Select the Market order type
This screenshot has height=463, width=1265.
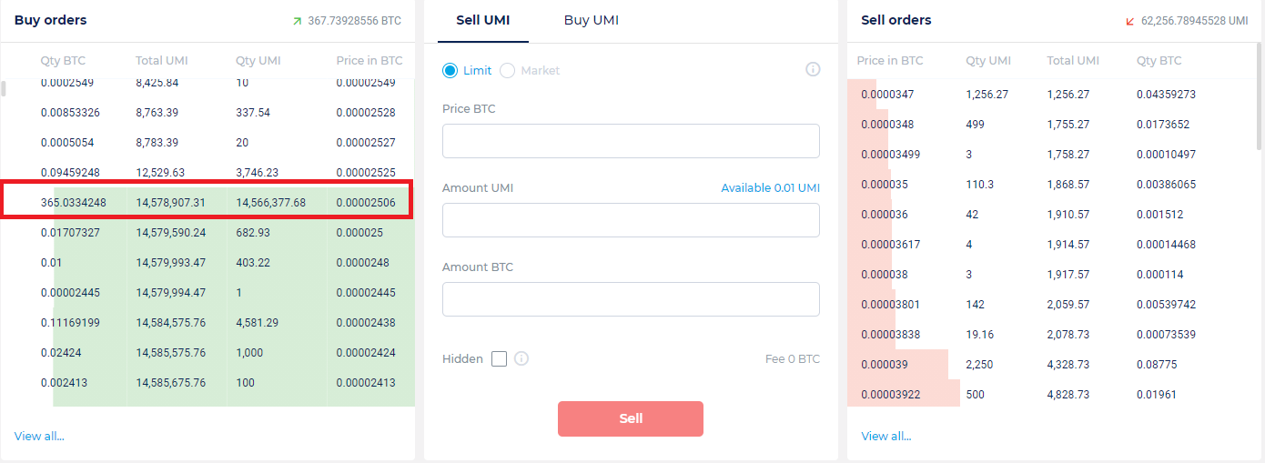point(508,70)
